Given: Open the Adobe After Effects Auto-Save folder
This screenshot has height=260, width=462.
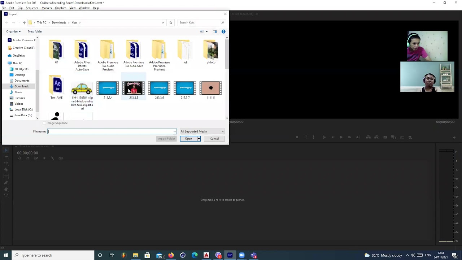Looking at the screenshot, I should click(82, 55).
